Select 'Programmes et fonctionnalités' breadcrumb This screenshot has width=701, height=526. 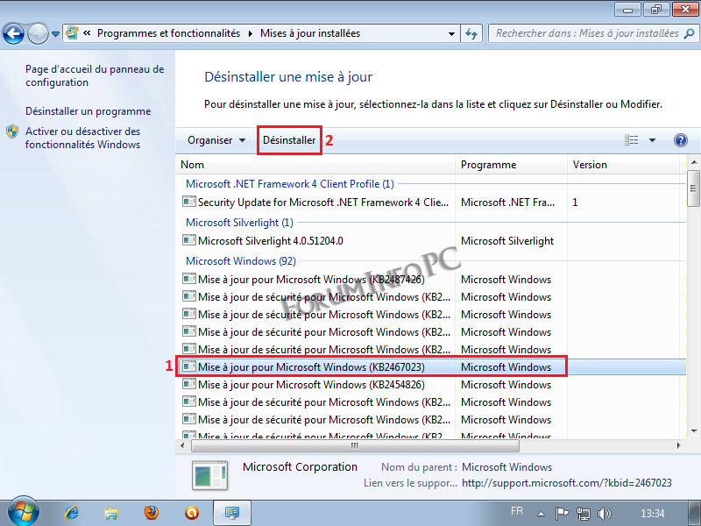(x=168, y=33)
